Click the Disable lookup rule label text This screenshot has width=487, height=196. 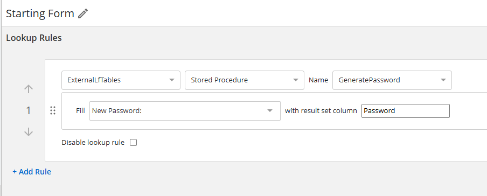pos(93,143)
